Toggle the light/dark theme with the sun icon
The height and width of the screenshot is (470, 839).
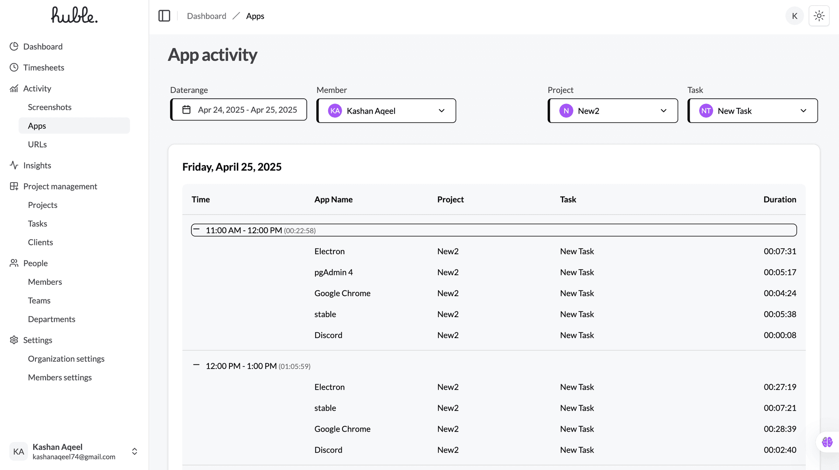819,15
